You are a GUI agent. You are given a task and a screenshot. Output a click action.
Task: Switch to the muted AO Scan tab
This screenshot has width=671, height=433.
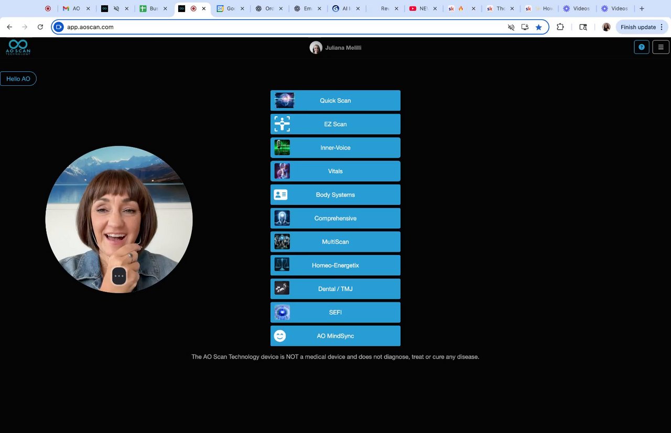coord(115,8)
